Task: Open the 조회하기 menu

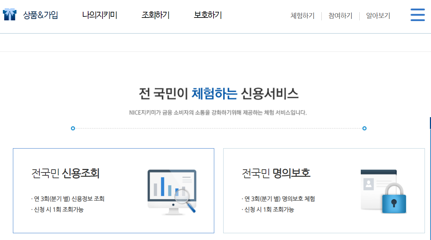Action: pos(155,15)
